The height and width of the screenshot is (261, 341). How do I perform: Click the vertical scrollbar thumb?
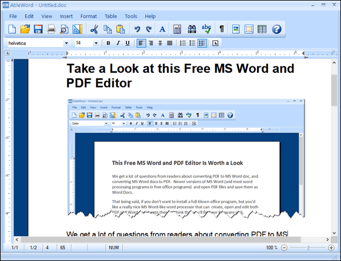click(334, 90)
